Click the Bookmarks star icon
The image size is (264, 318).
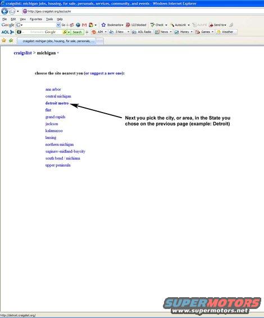click(x=103, y=25)
